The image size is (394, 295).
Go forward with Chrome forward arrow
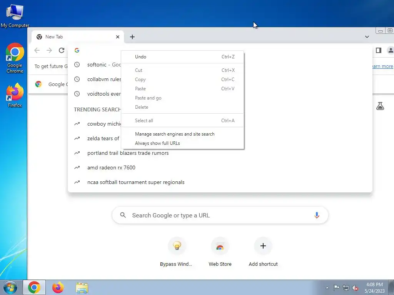coord(49,50)
